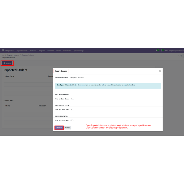Open the messages chat icon
The image size is (184, 184).
point(157,51)
